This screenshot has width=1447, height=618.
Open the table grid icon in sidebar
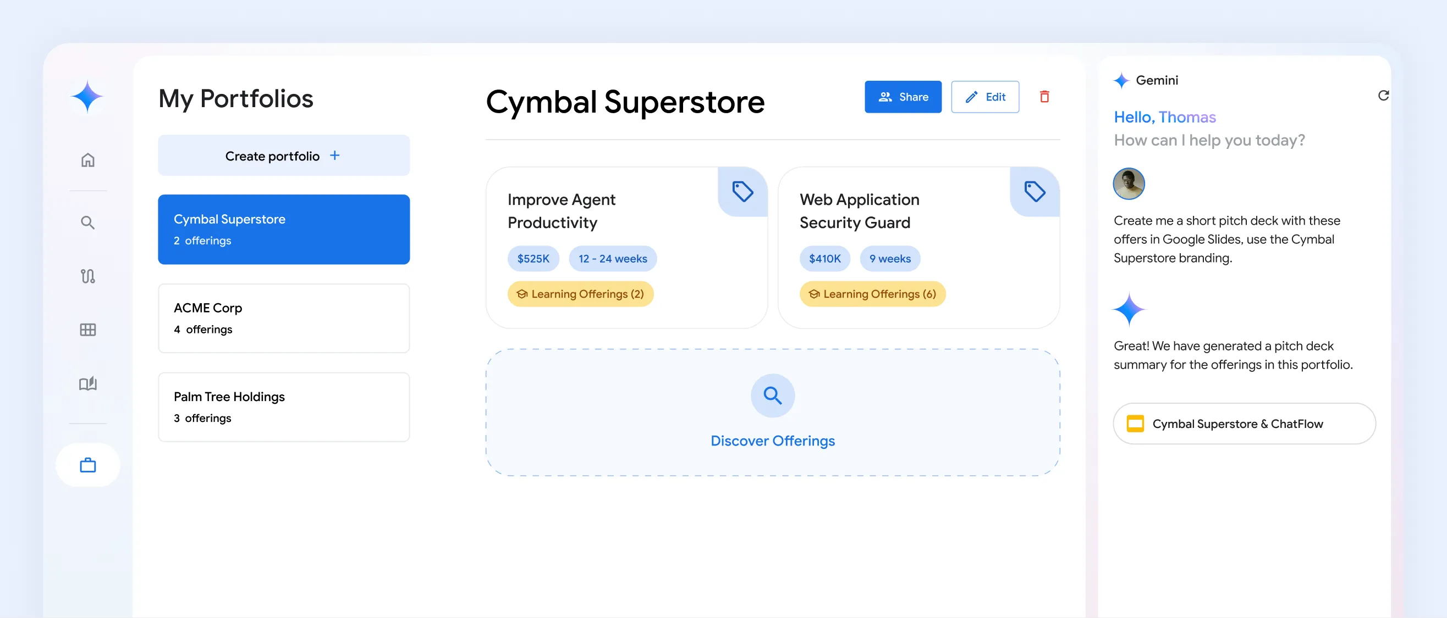coord(87,330)
